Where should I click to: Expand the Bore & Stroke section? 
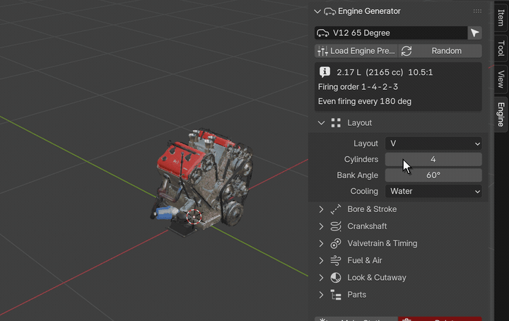tap(321, 209)
